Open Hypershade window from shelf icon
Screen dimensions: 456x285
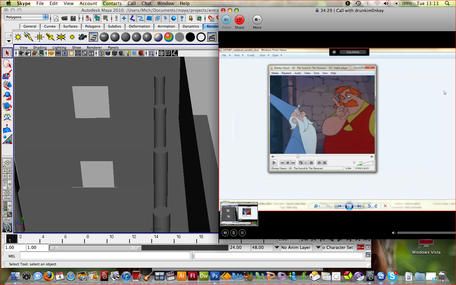pos(93,37)
